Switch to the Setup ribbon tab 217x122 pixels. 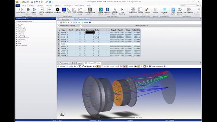24,6
